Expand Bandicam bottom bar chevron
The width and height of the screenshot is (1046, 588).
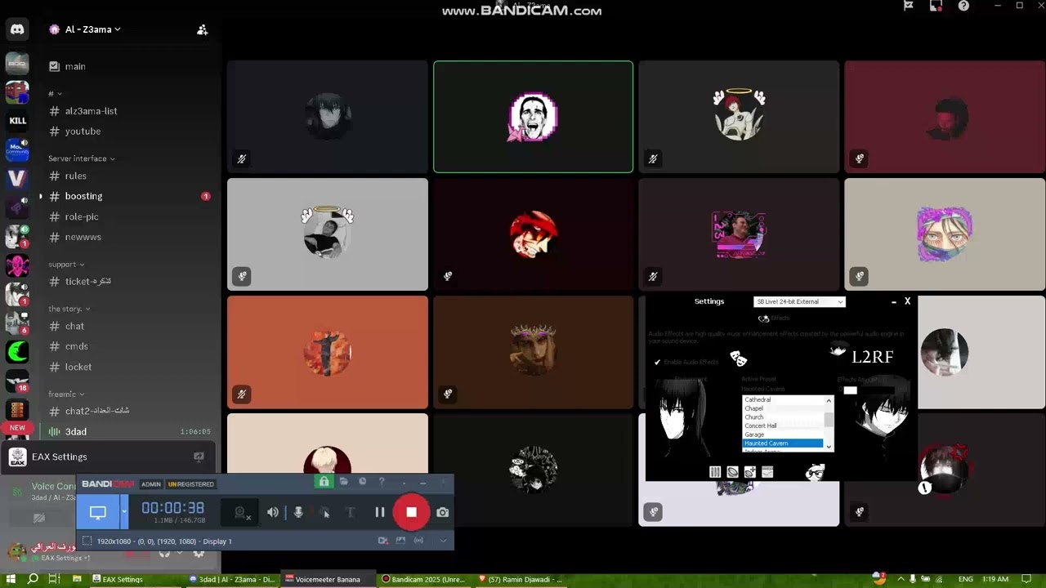pyautogui.click(x=444, y=540)
